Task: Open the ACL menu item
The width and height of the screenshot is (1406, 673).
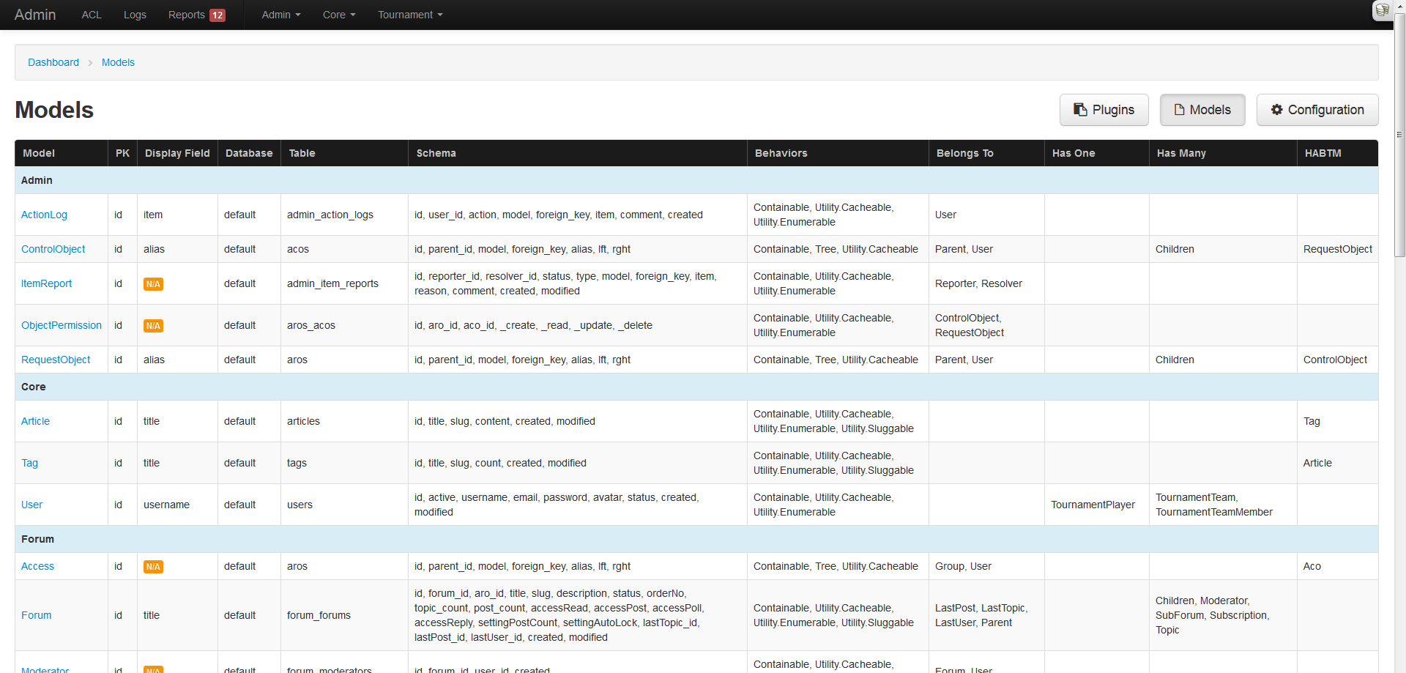Action: click(92, 15)
